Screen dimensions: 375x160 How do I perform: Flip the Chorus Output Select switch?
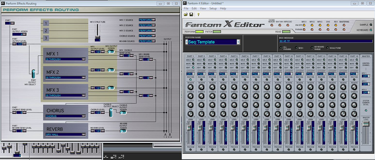point(111,112)
